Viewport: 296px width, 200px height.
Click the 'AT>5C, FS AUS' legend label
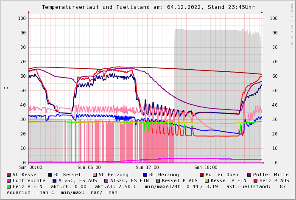click(x=78, y=181)
